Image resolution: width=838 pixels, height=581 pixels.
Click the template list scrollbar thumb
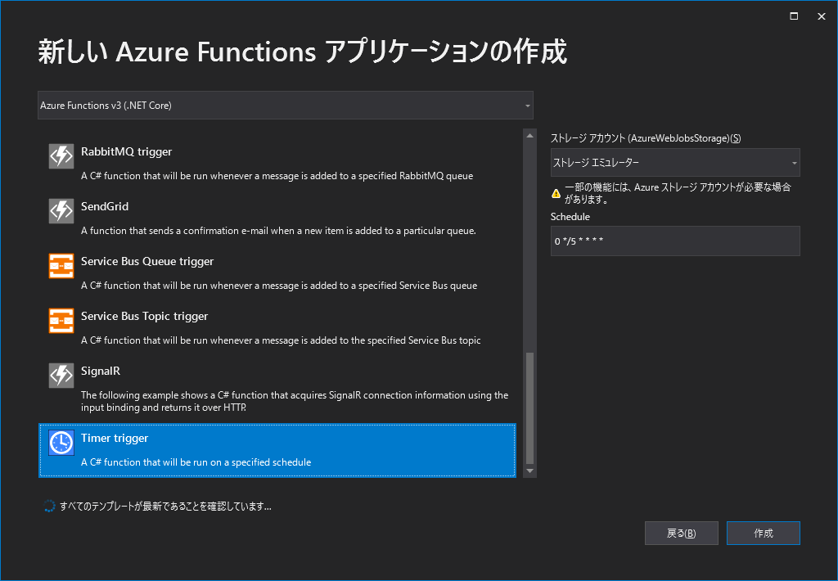coord(529,408)
